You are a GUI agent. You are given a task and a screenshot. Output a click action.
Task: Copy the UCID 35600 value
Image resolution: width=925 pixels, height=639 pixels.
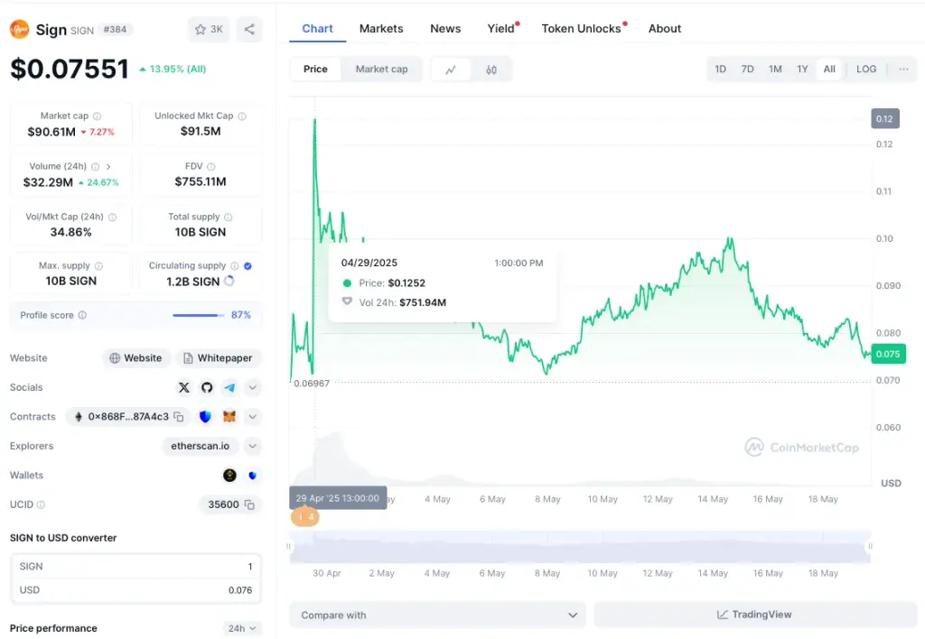[x=249, y=505]
